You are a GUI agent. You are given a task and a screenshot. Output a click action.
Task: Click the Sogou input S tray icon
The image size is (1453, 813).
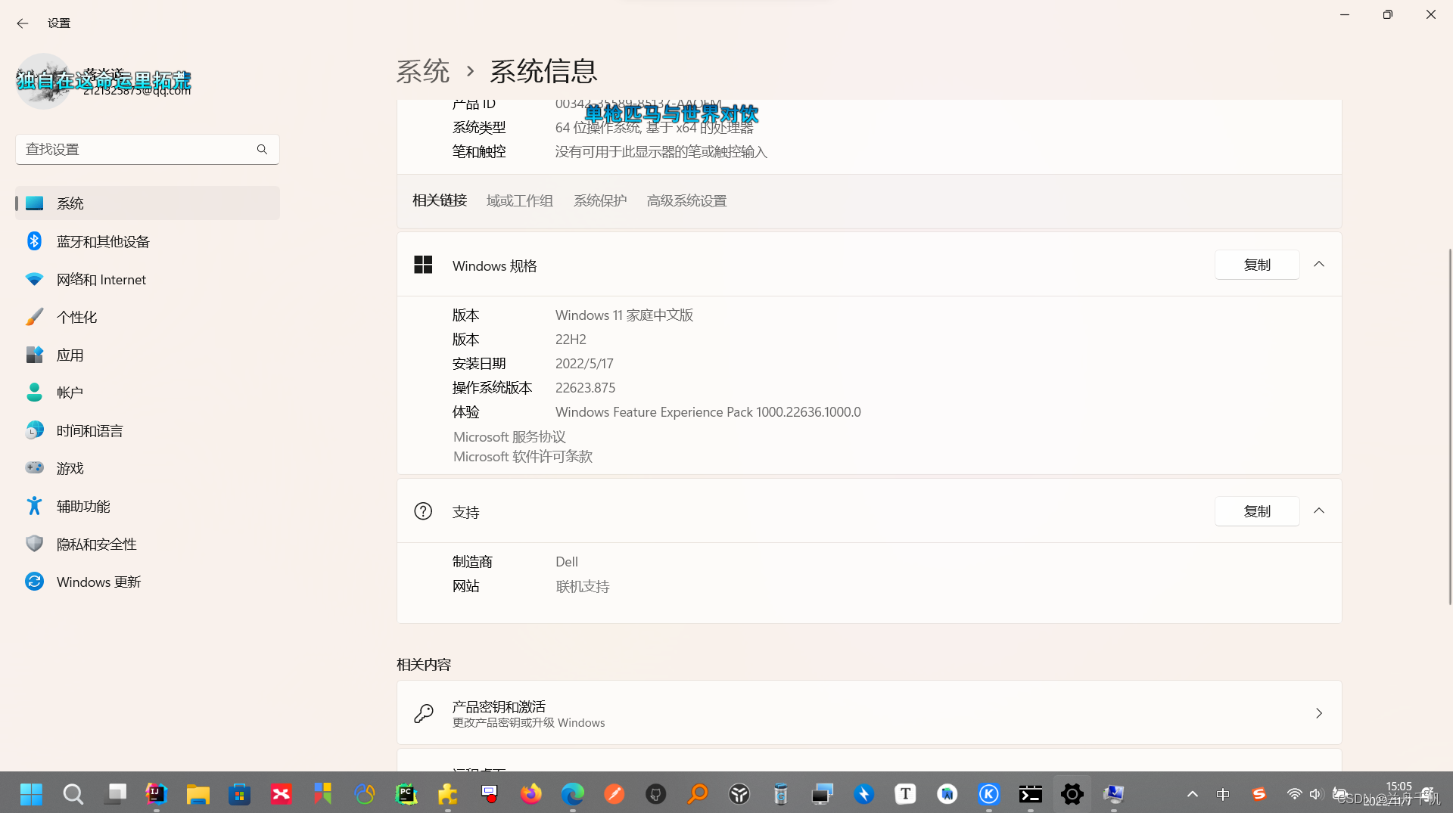(1259, 794)
